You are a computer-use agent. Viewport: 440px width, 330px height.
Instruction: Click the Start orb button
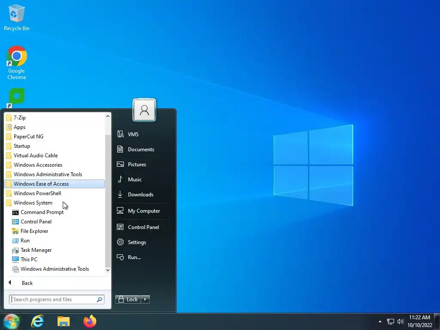[12, 321]
